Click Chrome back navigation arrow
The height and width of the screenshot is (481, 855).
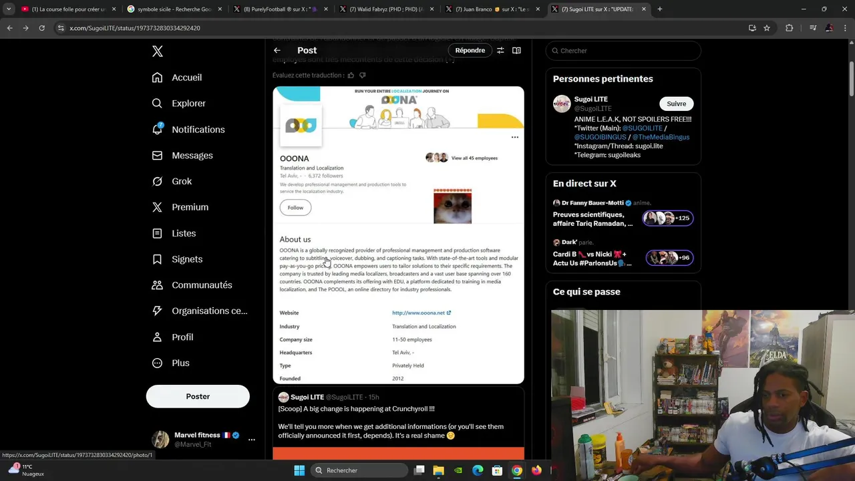[x=9, y=28]
